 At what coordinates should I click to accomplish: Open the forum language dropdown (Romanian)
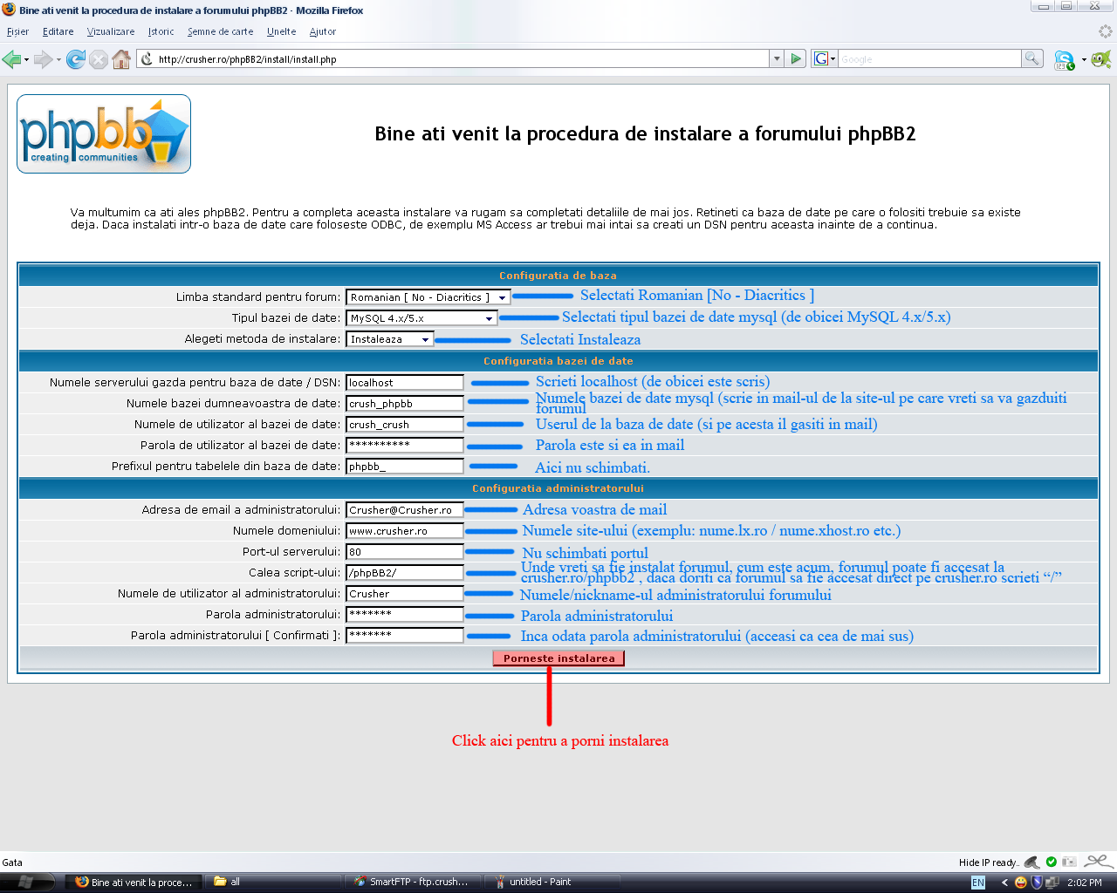[x=428, y=297]
